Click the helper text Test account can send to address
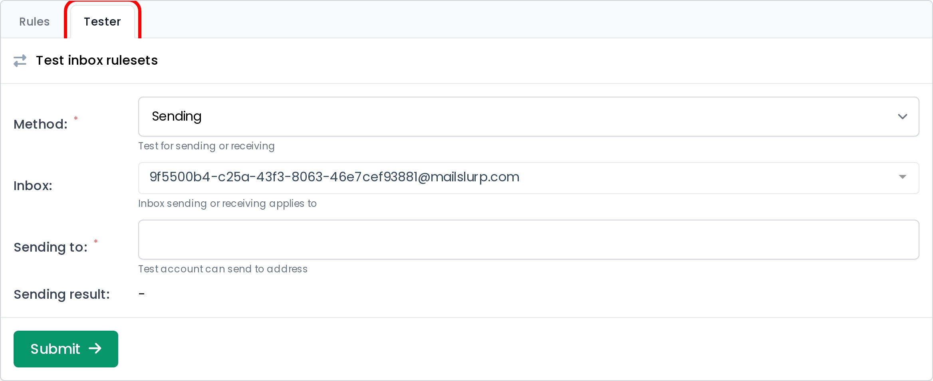This screenshot has height=381, width=933. [222, 269]
